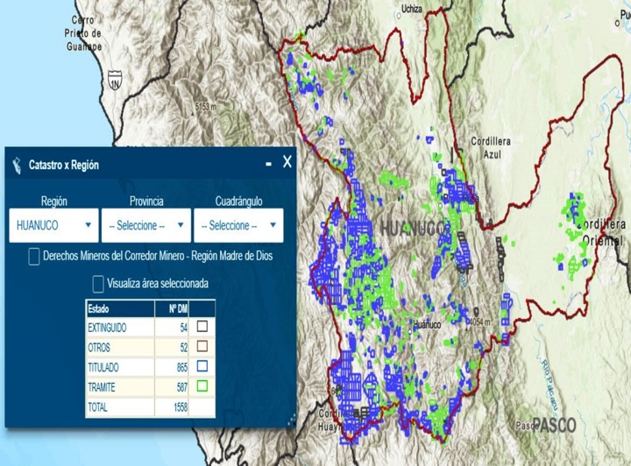Click the green TRAMITE legend box

click(202, 386)
